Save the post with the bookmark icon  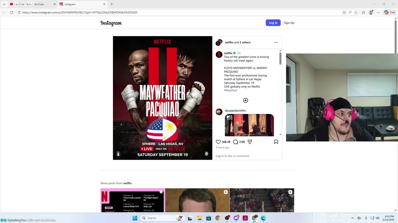(276, 142)
